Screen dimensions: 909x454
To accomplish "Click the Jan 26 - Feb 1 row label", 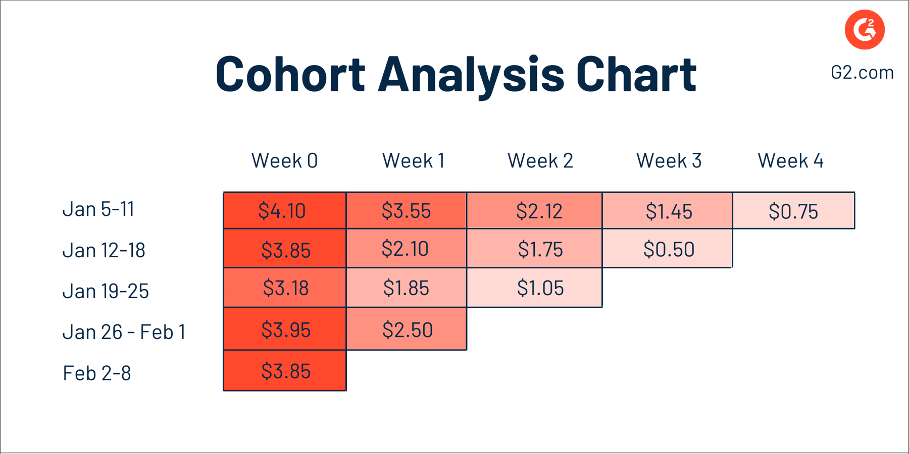I will click(124, 332).
